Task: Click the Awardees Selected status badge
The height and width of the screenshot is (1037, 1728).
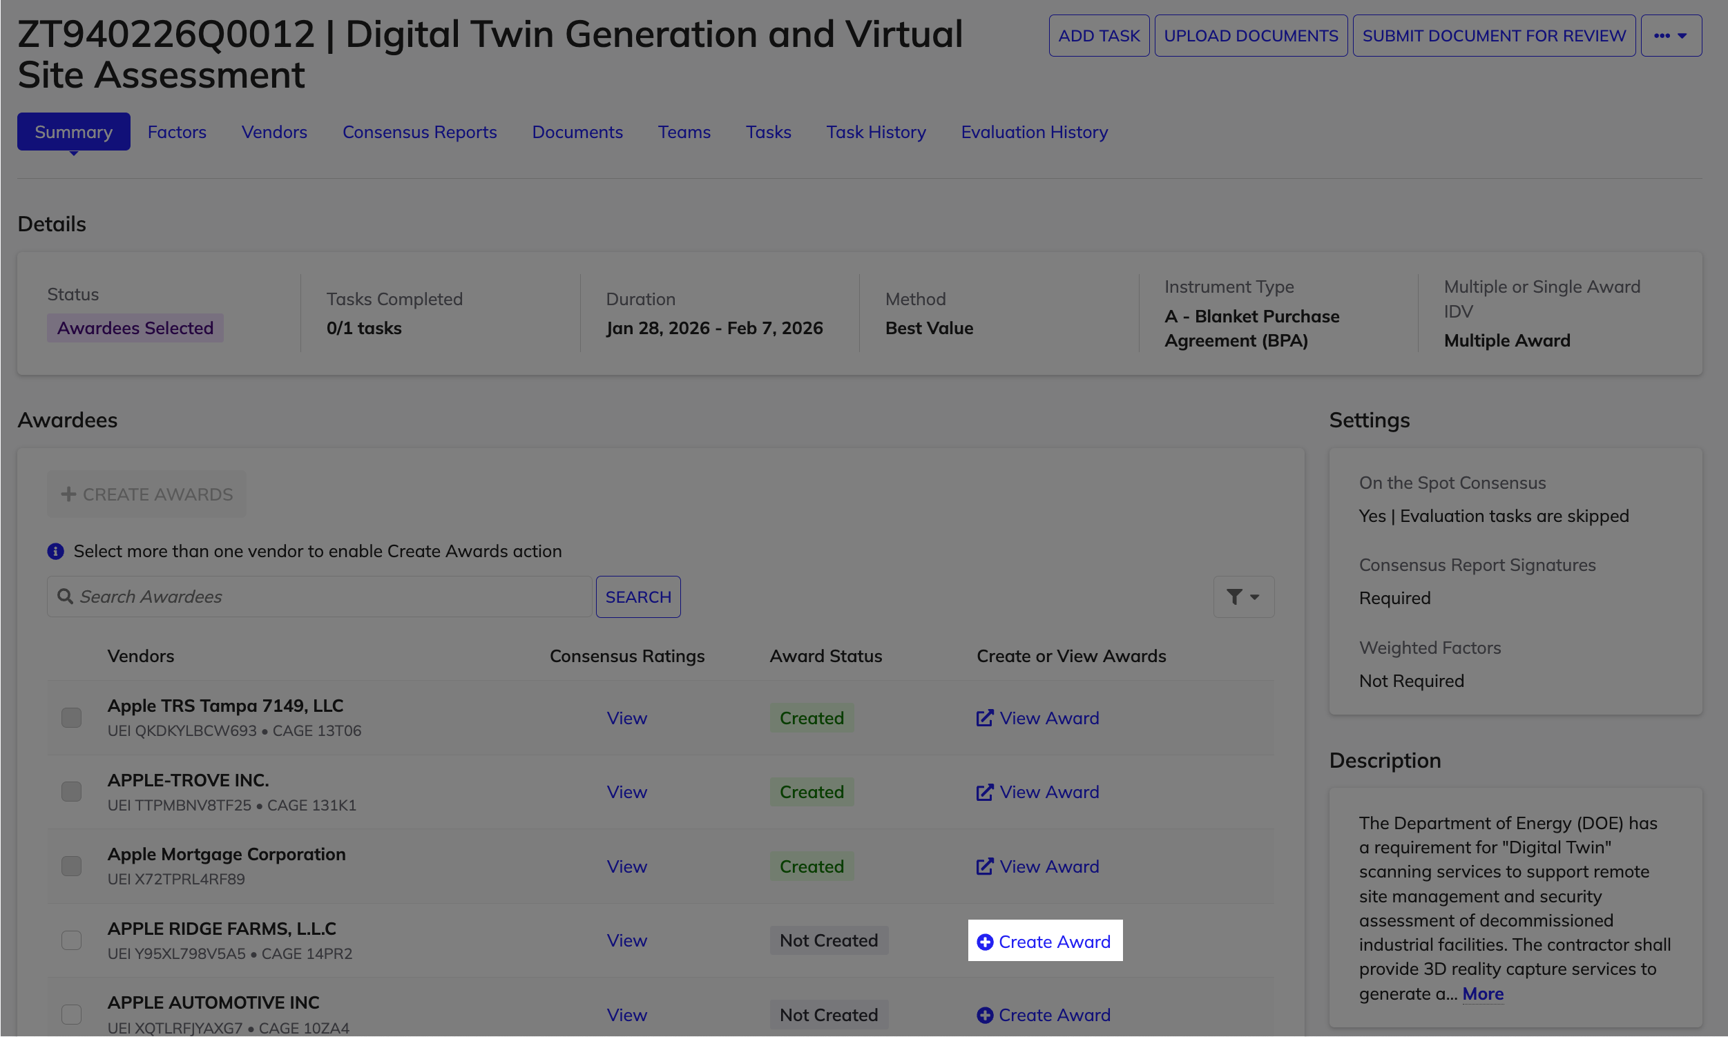Action: coord(135,328)
